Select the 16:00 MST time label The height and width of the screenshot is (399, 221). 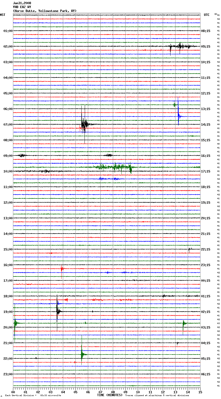pos(8,265)
